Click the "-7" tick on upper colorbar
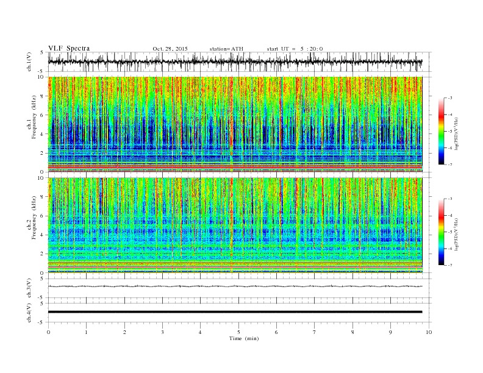Image resolution: width=483 pixels, height=373 pixels. (449, 165)
